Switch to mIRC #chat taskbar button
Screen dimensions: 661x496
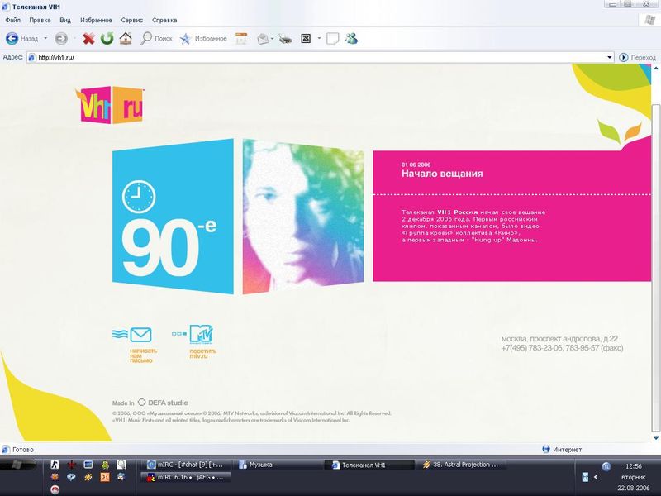[185, 465]
